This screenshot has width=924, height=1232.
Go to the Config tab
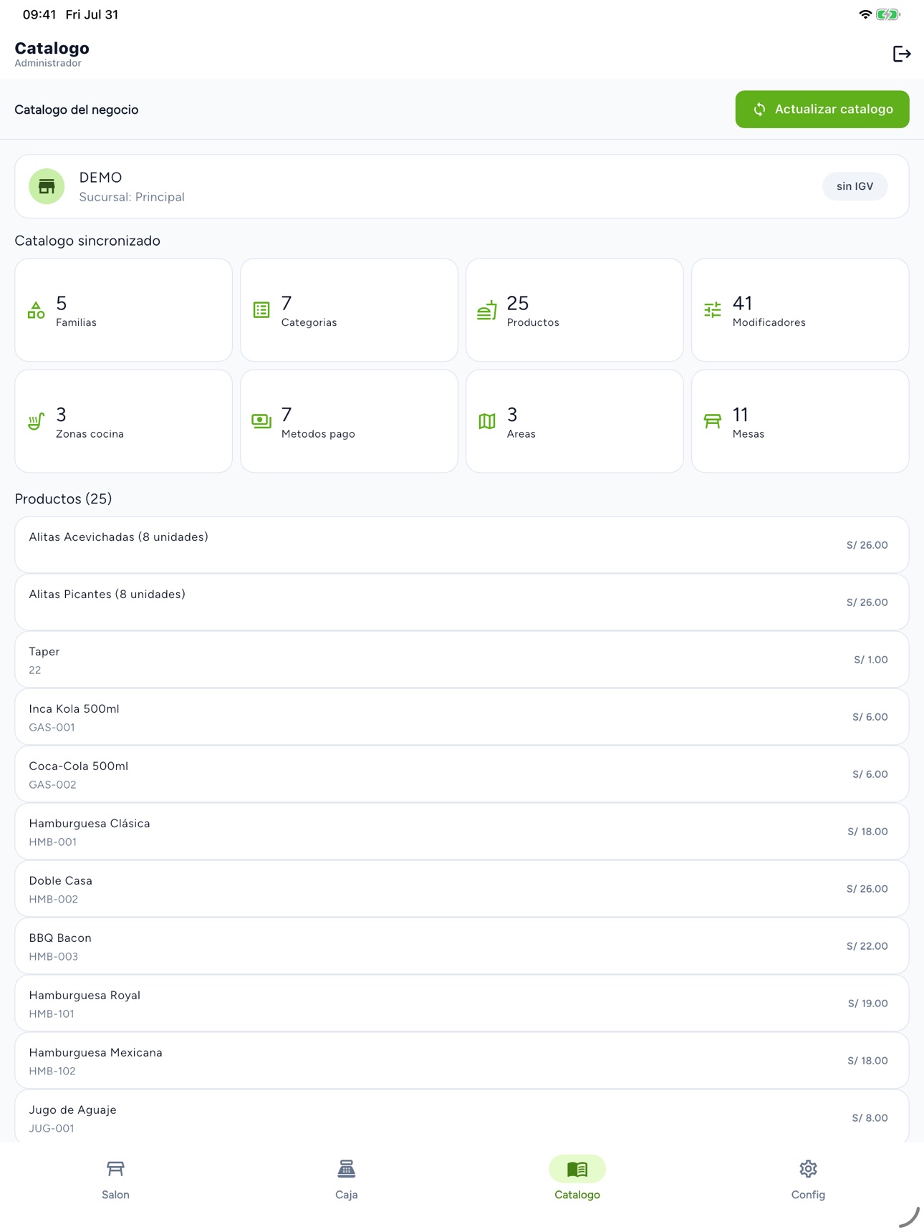pyautogui.click(x=808, y=1179)
